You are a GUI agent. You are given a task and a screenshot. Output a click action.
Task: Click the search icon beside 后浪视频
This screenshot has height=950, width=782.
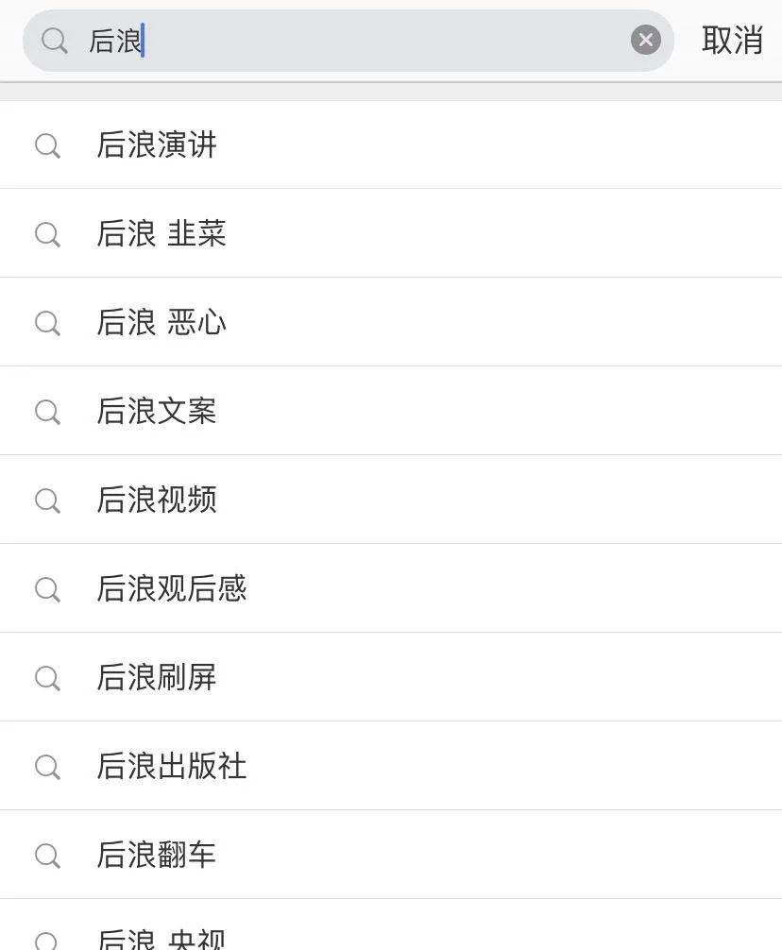pos(47,500)
